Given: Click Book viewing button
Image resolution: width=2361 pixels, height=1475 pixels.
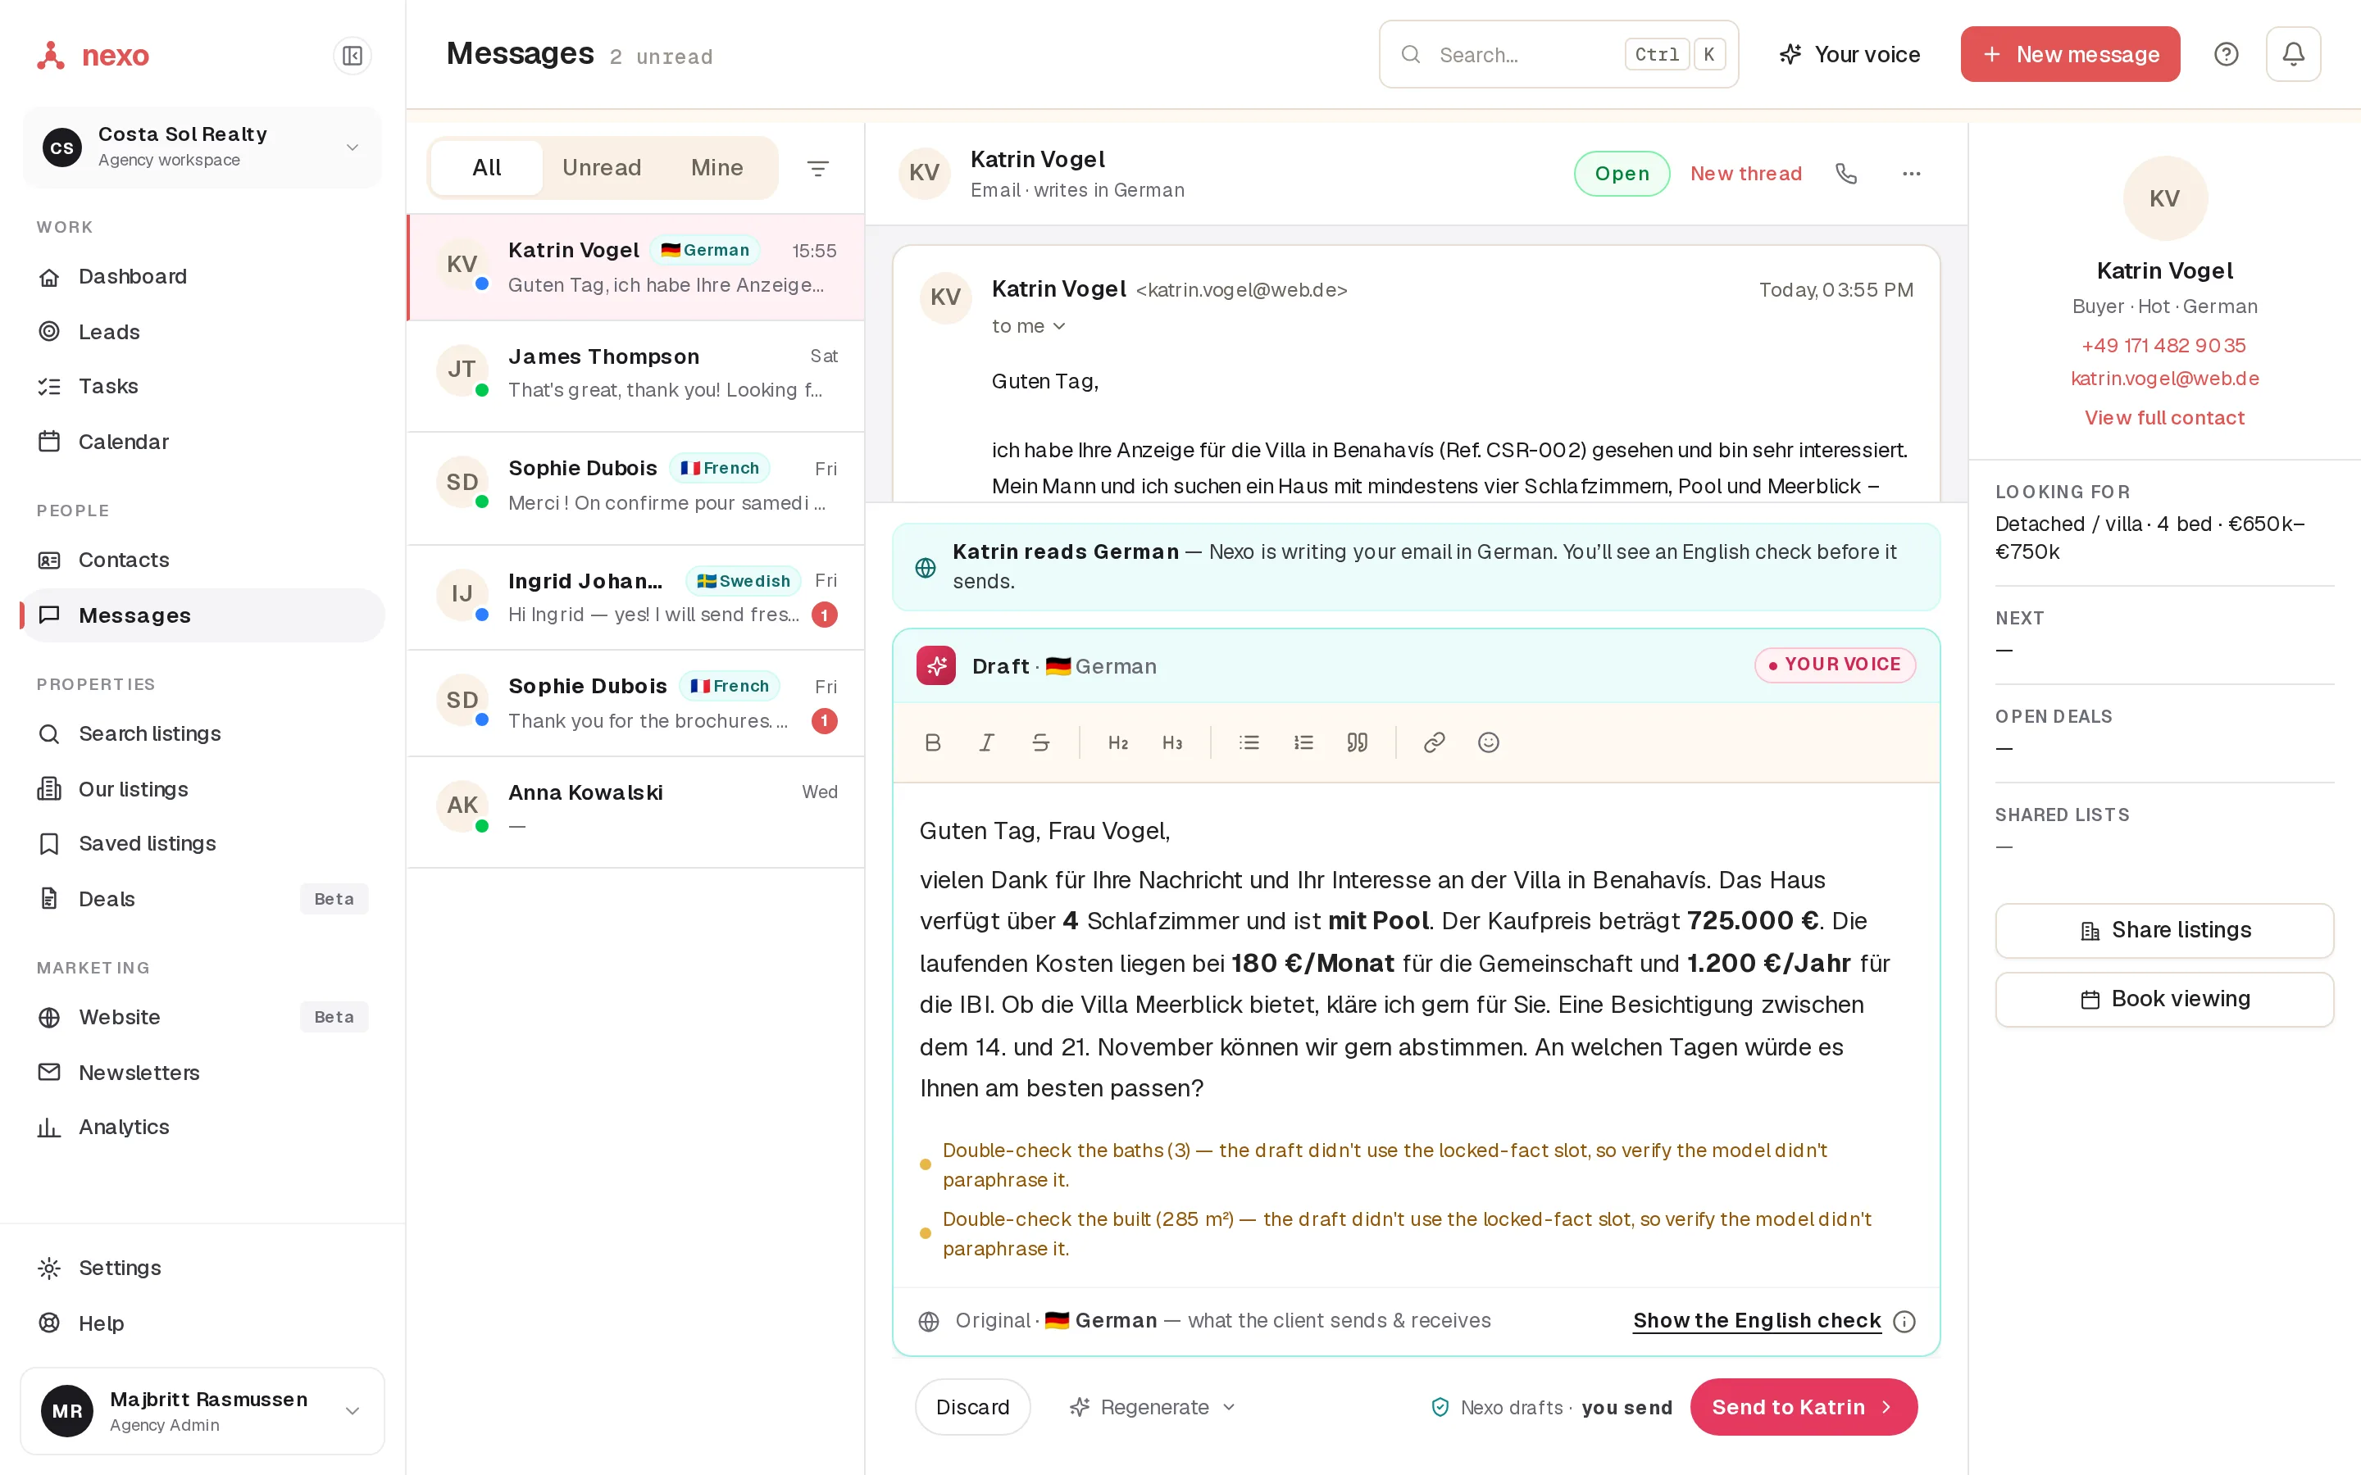Looking at the screenshot, I should click(2164, 1000).
